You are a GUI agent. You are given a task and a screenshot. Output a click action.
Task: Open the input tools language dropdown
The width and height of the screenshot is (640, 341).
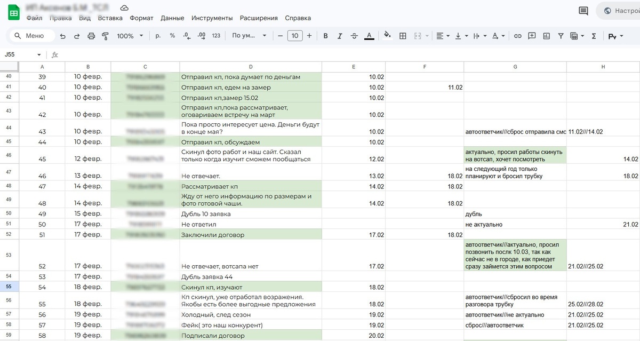[x=615, y=36]
